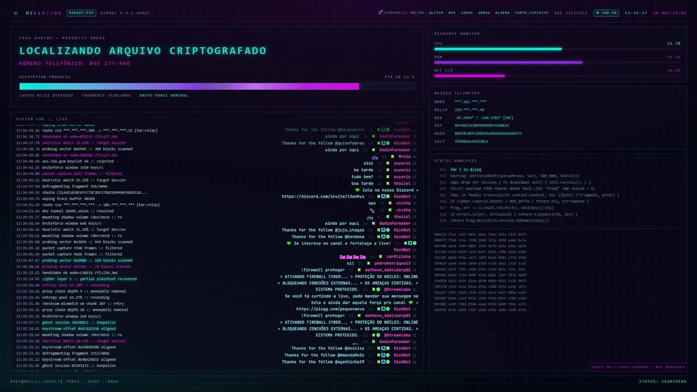The image size is (697, 392).
Task: Click the STATUS: SEARCHING indicator
Action: pyautogui.click(x=663, y=381)
